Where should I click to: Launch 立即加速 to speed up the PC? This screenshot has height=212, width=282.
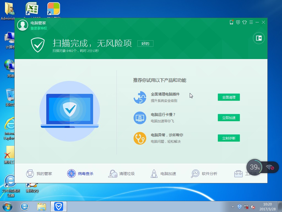pos(229,118)
